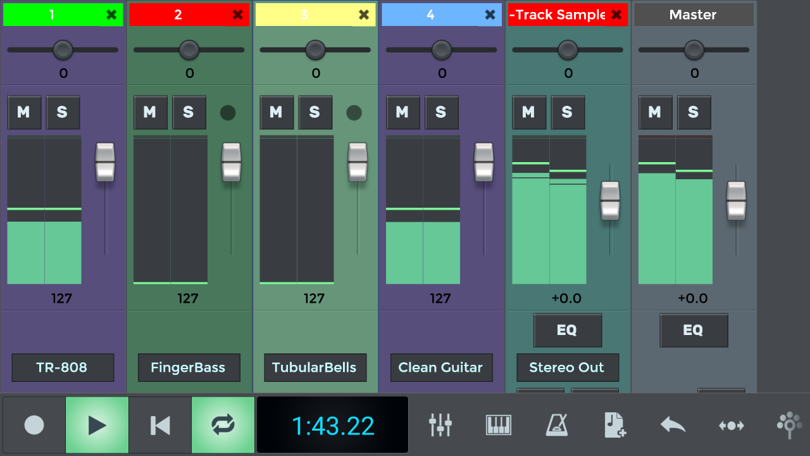This screenshot has height=456, width=810.
Task: Click the horizontal expand arrows icon
Action: click(731, 426)
